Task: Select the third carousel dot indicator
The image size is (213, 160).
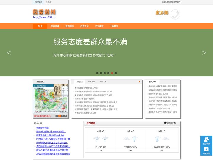Action: pos(105,73)
